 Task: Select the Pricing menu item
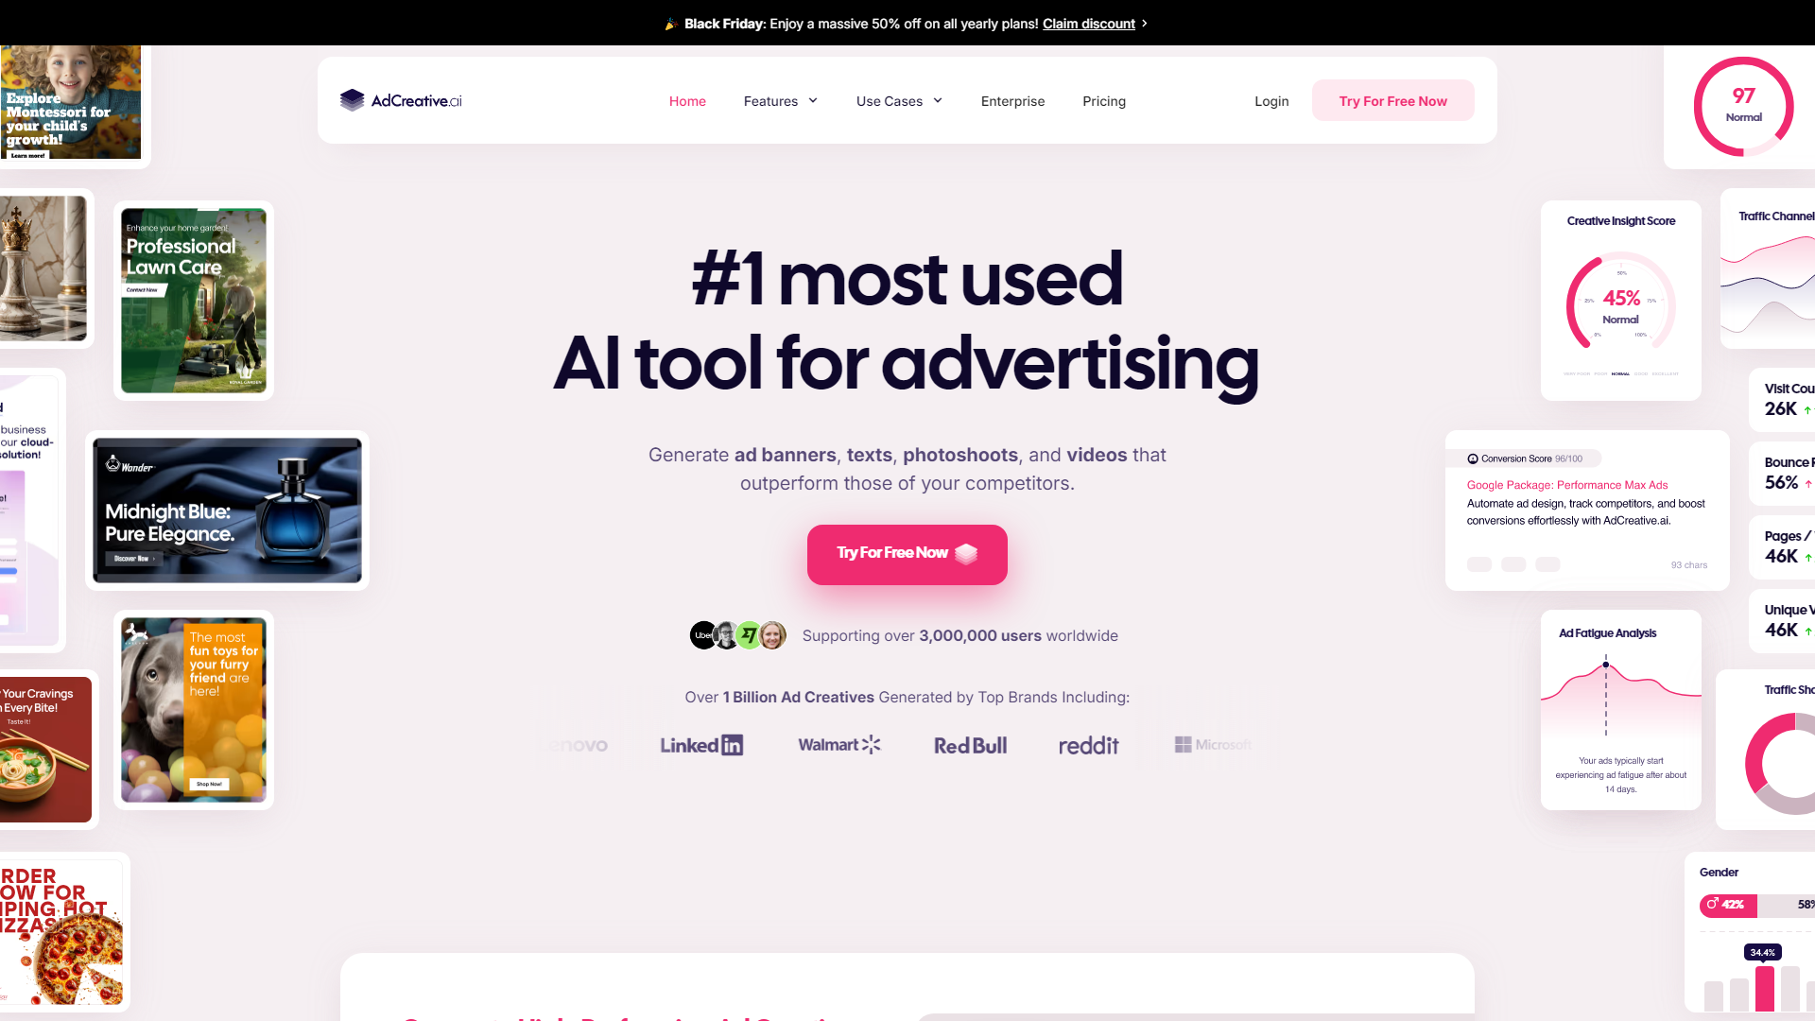(x=1104, y=101)
